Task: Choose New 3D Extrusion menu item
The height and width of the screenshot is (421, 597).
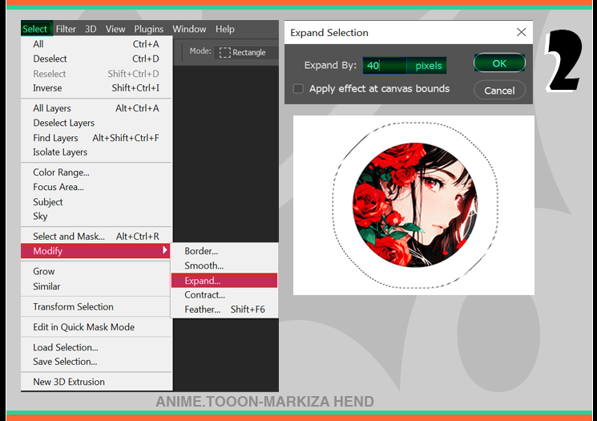Action: [x=96, y=382]
